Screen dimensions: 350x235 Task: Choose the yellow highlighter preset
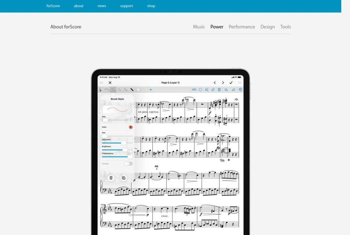point(144,90)
